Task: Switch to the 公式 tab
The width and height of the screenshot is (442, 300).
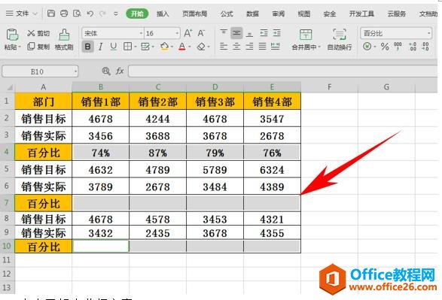Action: [x=227, y=14]
